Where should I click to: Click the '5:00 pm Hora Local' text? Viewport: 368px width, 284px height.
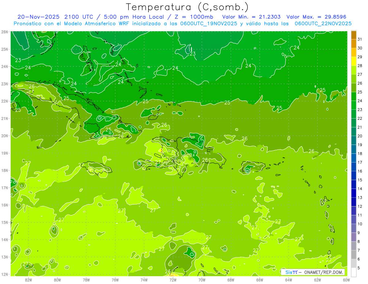(x=133, y=17)
